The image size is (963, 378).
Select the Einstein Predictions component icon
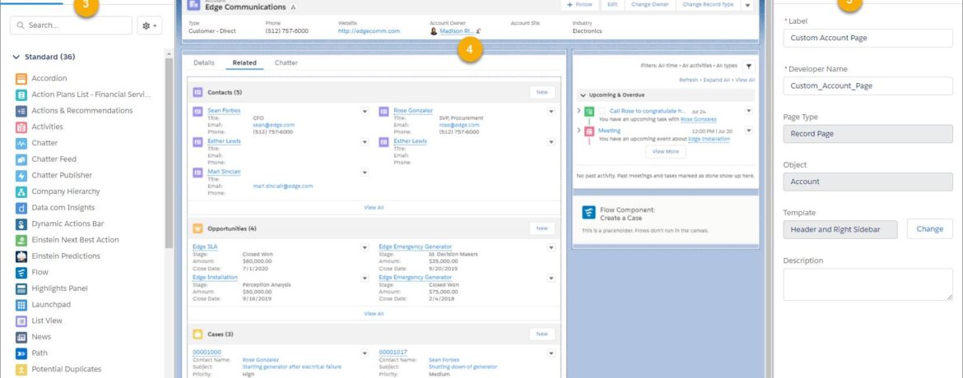[x=21, y=256]
